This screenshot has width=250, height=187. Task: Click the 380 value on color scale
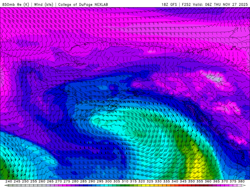(241, 181)
